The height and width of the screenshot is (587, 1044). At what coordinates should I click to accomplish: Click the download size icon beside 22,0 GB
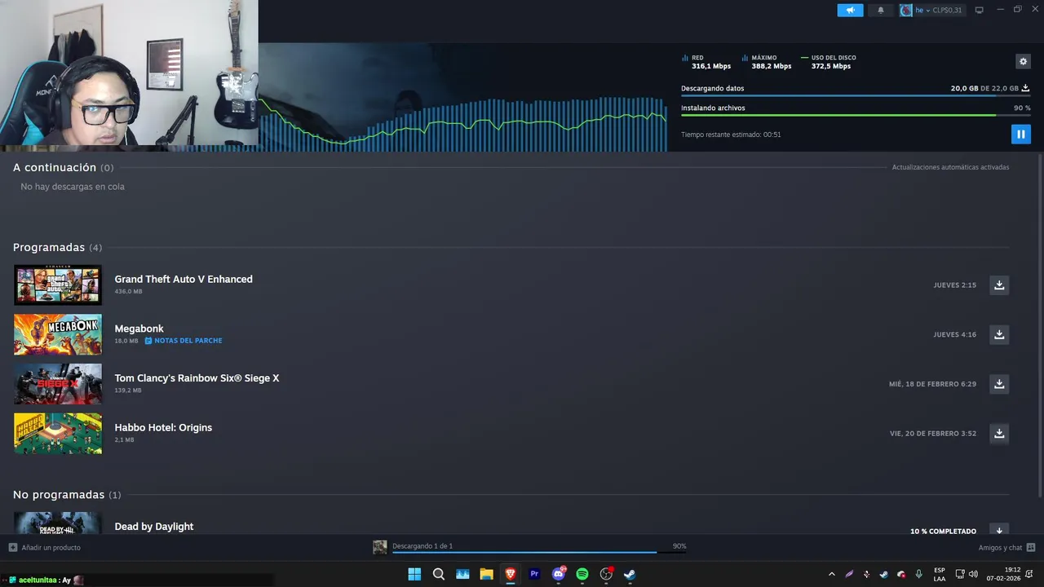coord(1026,88)
